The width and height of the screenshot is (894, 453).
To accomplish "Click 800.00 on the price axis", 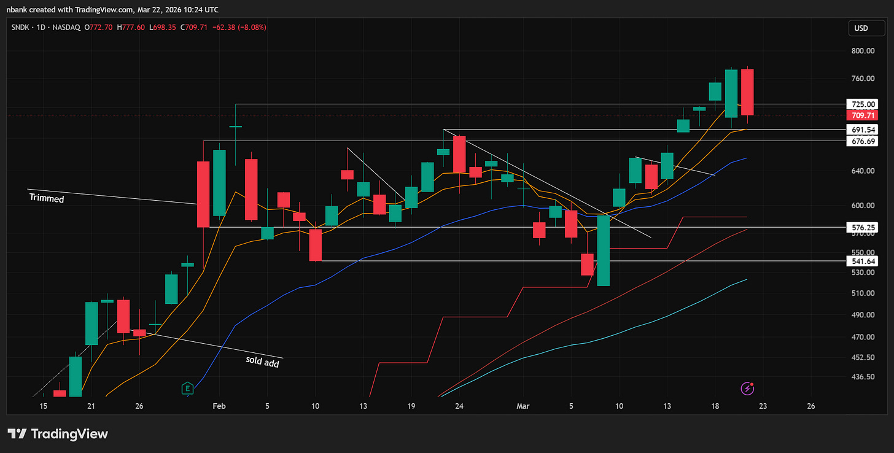I will pyautogui.click(x=862, y=51).
